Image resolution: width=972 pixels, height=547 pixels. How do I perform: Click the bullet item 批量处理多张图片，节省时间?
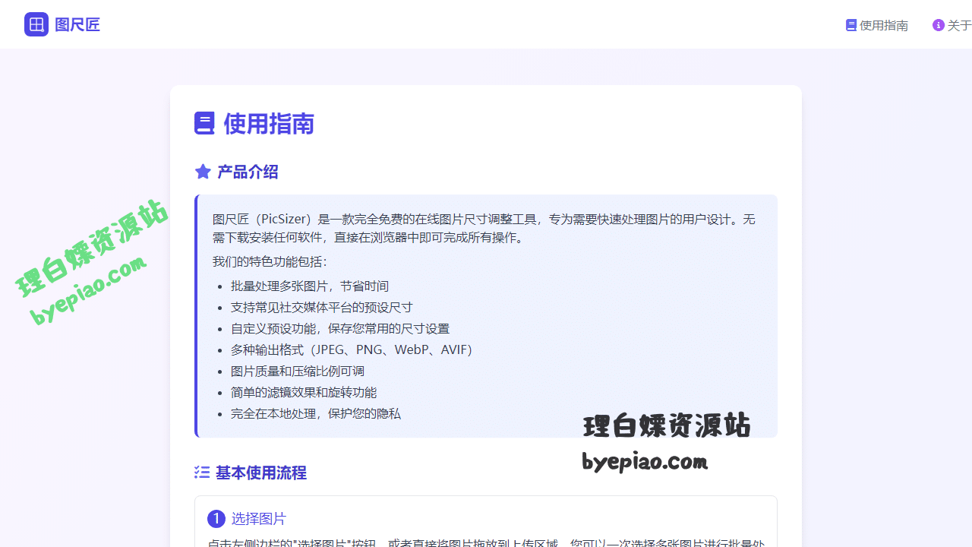point(310,286)
